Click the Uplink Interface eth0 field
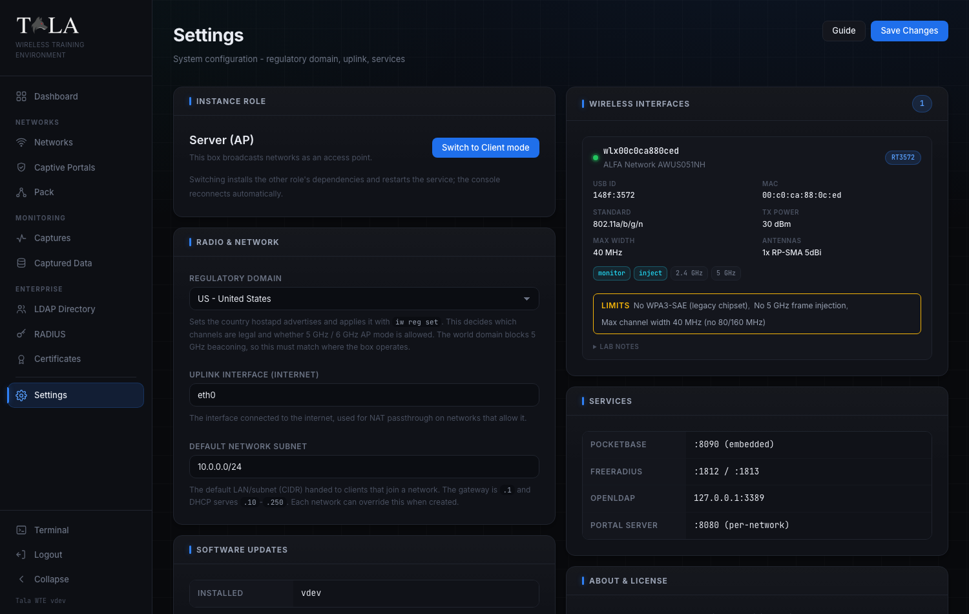Screen dimensions: 969x614 [x=364, y=395]
